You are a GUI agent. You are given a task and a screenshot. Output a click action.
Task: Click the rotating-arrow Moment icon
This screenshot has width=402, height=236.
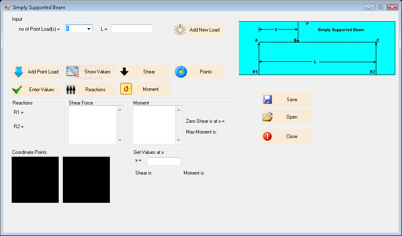[x=126, y=89]
